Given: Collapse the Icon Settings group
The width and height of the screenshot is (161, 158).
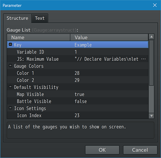Looking at the screenshot, I should click(11, 108).
